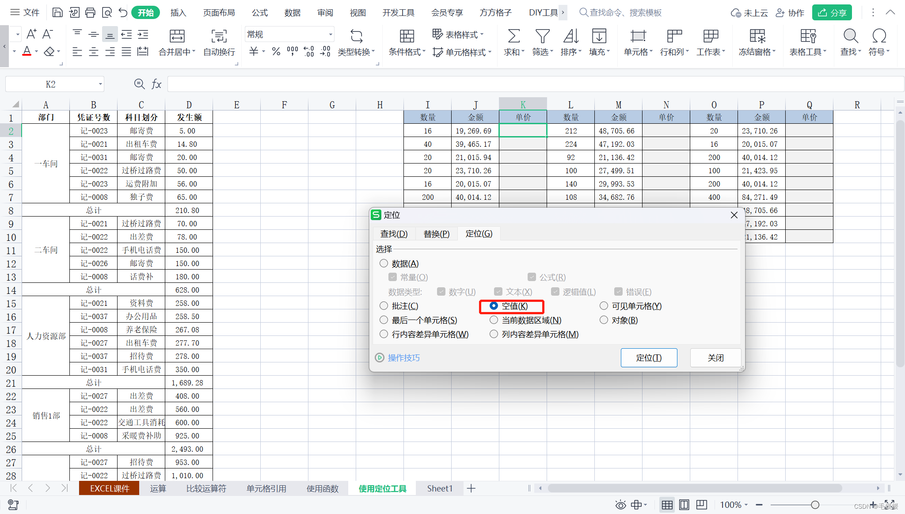Select the 当前数据区域(N) radio button
This screenshot has width=905, height=514.
click(494, 320)
